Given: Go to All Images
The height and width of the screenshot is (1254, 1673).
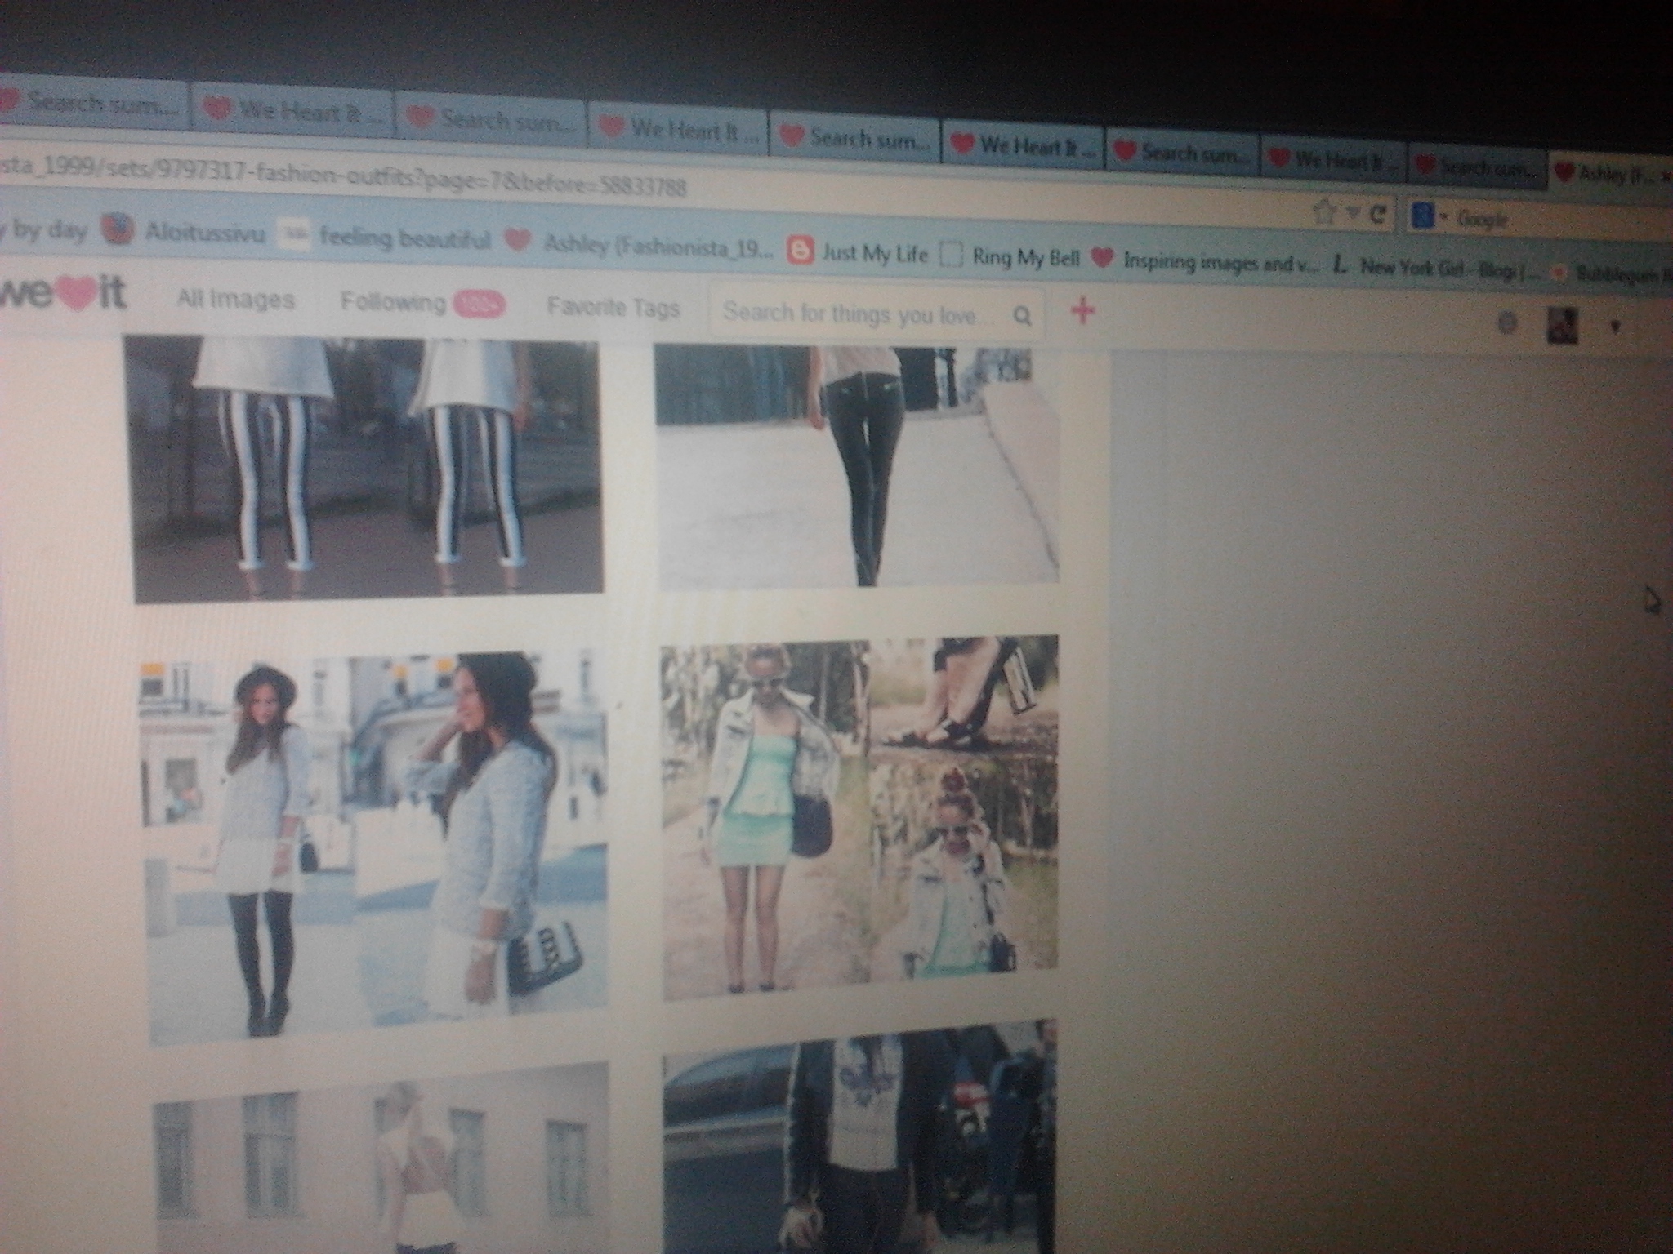Looking at the screenshot, I should [x=235, y=300].
